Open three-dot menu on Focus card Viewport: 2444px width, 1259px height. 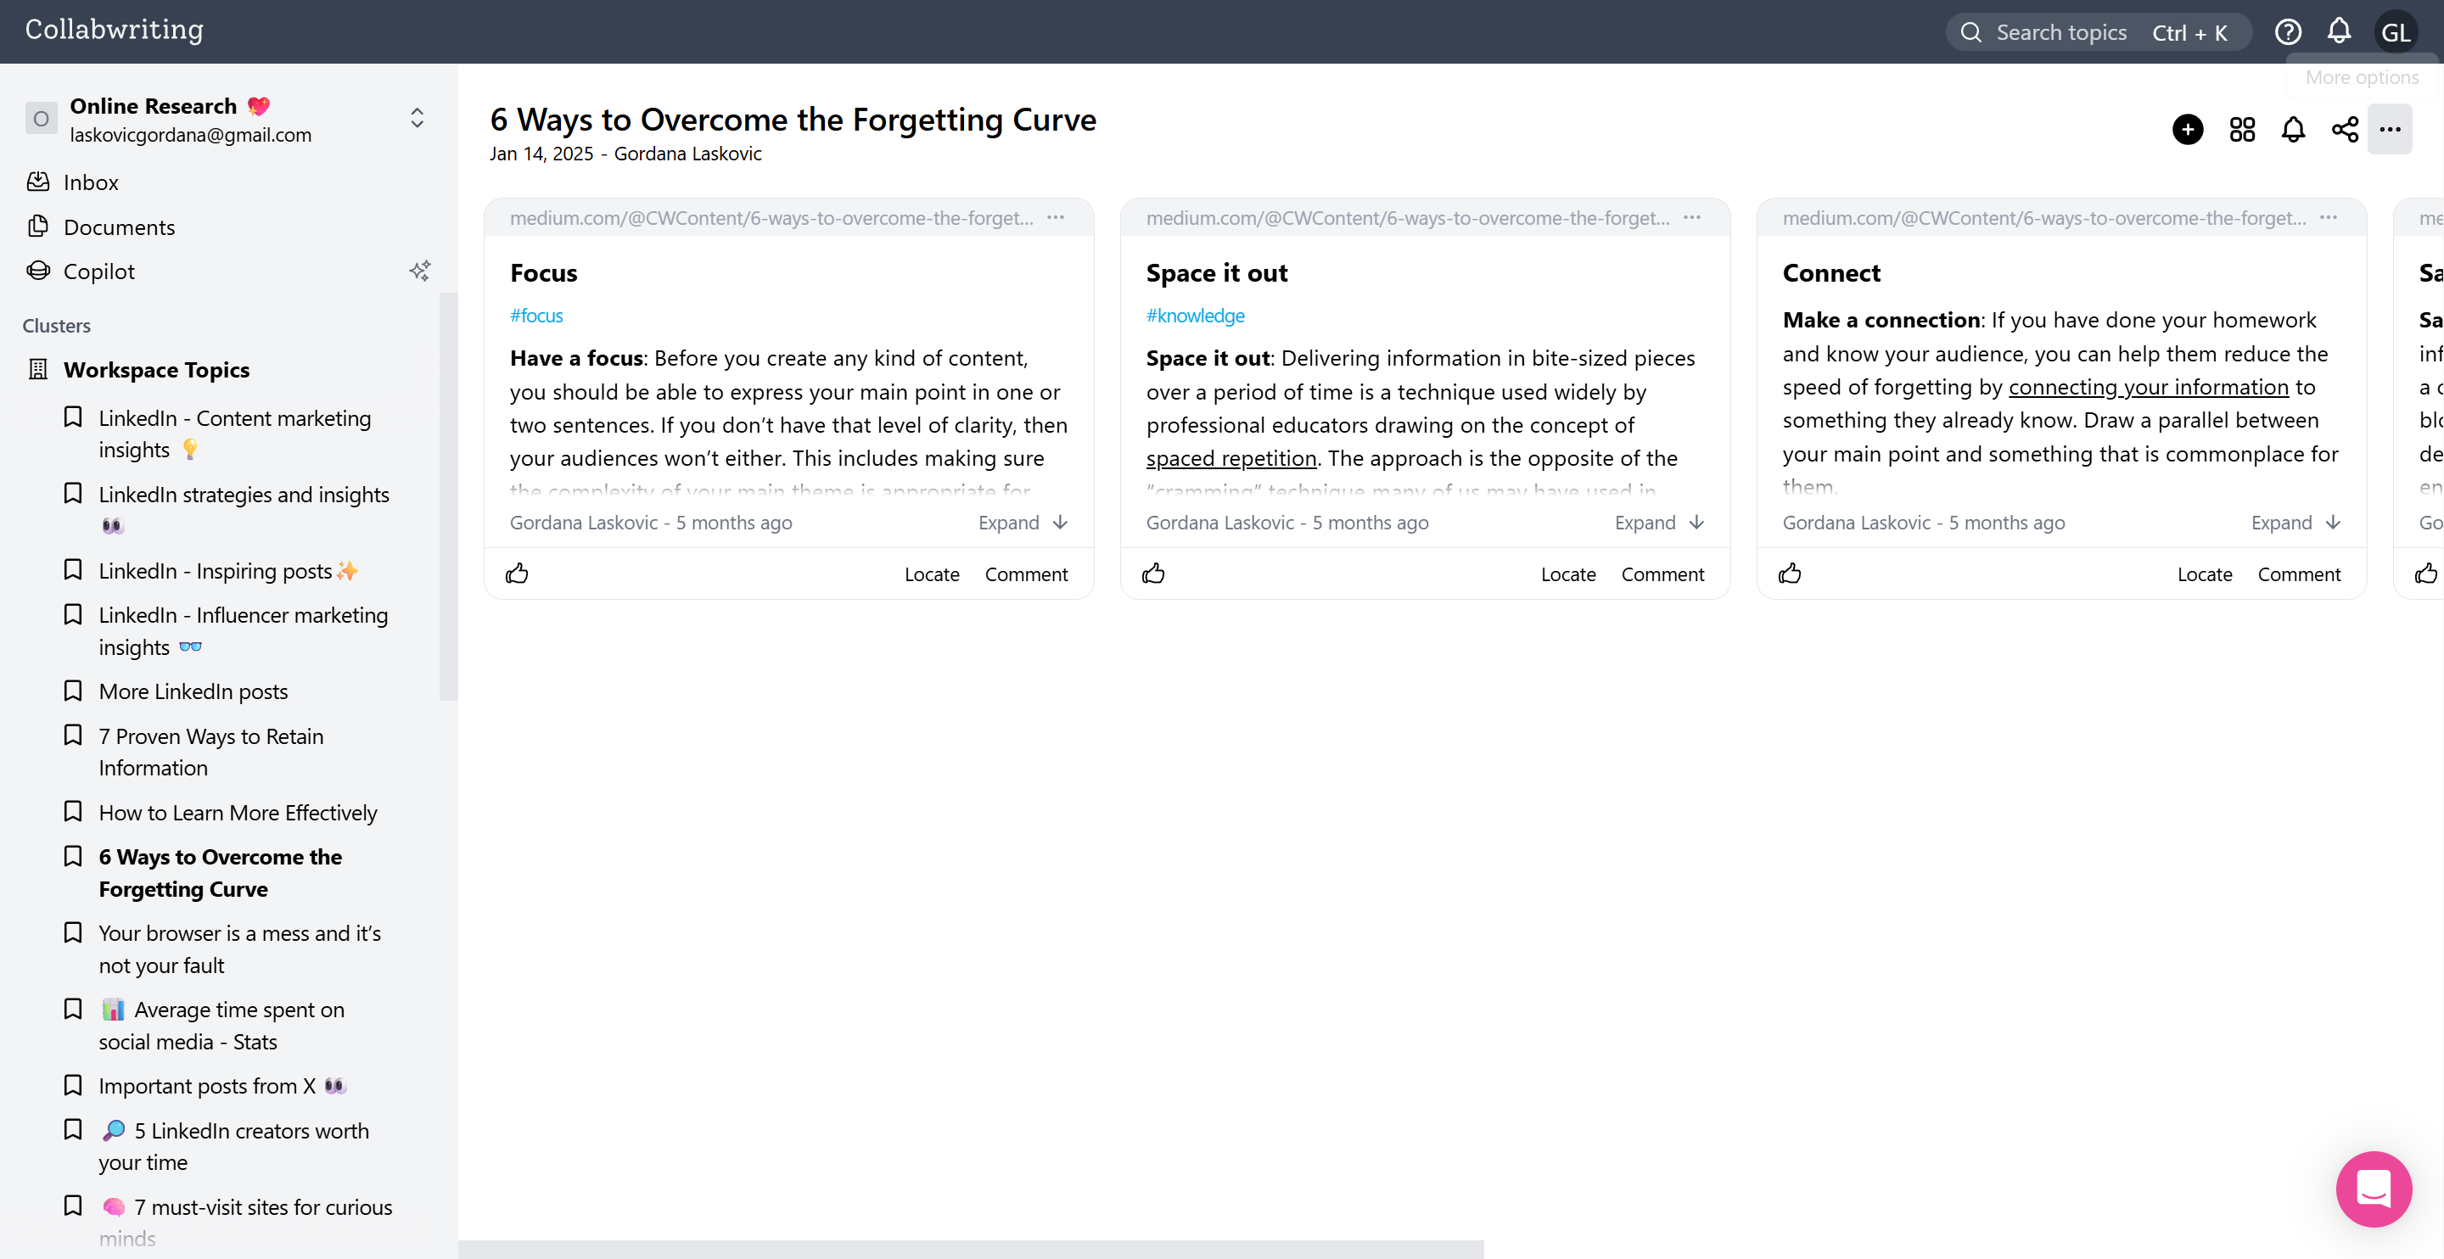pyautogui.click(x=1056, y=218)
